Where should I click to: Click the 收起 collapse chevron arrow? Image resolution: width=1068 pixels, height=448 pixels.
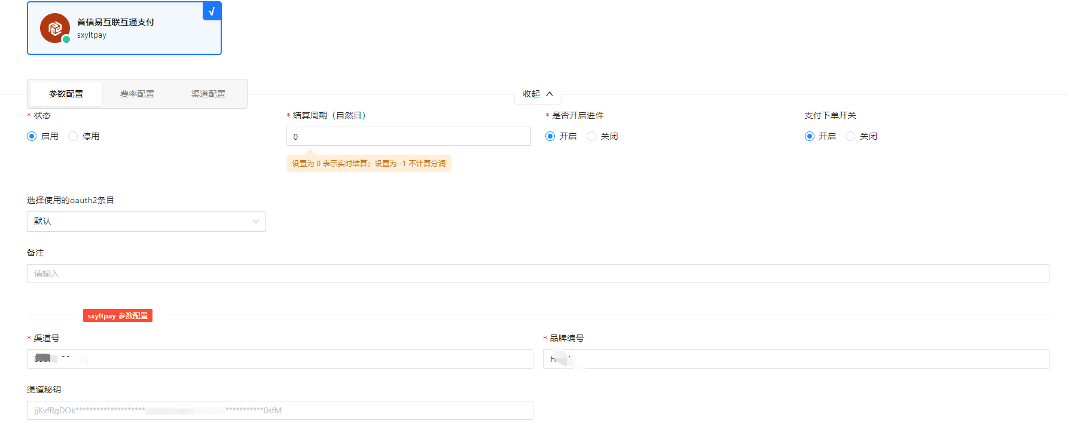[x=550, y=94]
